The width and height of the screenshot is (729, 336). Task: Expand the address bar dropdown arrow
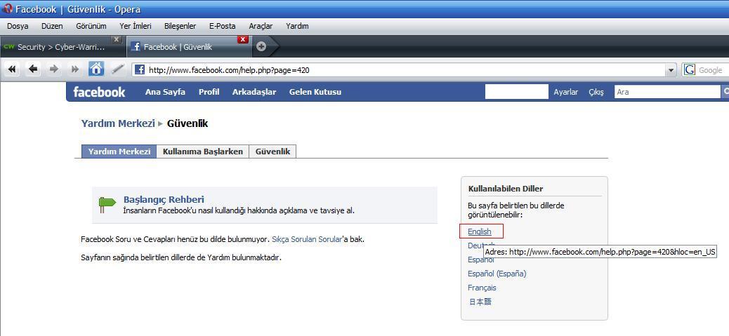pyautogui.click(x=671, y=70)
